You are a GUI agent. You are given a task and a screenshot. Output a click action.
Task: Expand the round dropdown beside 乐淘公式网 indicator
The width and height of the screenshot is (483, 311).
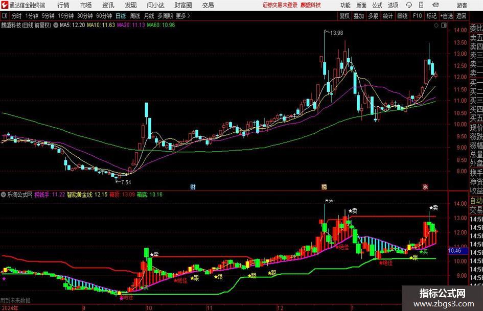[x=4, y=195]
